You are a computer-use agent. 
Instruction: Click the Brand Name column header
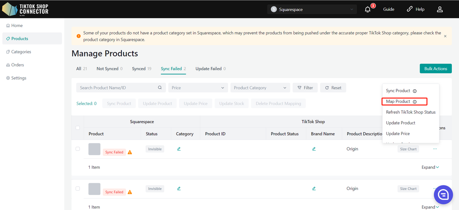323,134
